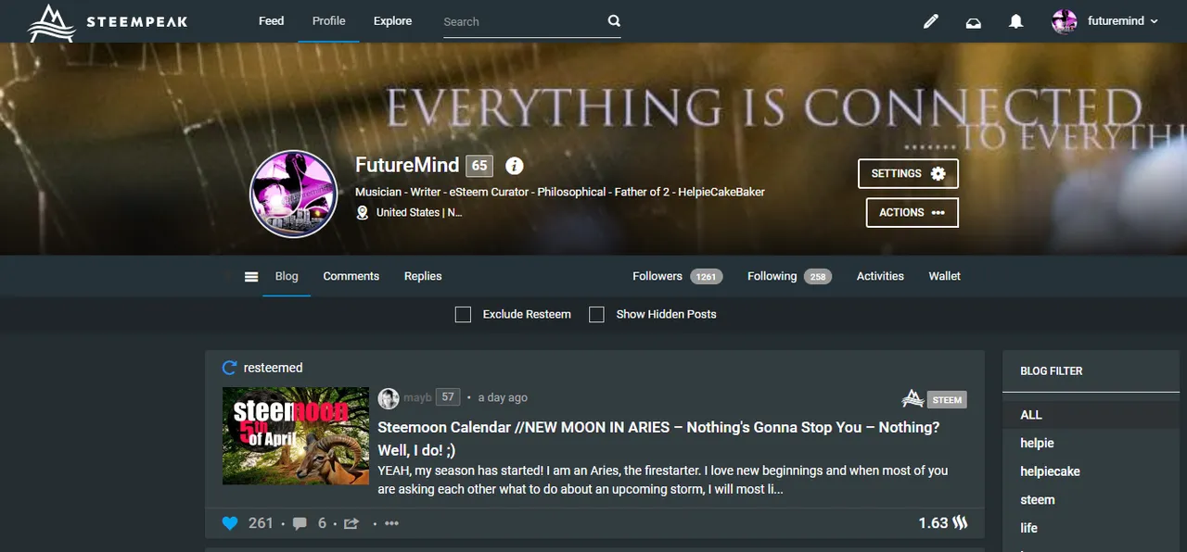Open the Steemoon Calendar post title
Viewport: 1187px width, 552px height.
[x=658, y=440]
